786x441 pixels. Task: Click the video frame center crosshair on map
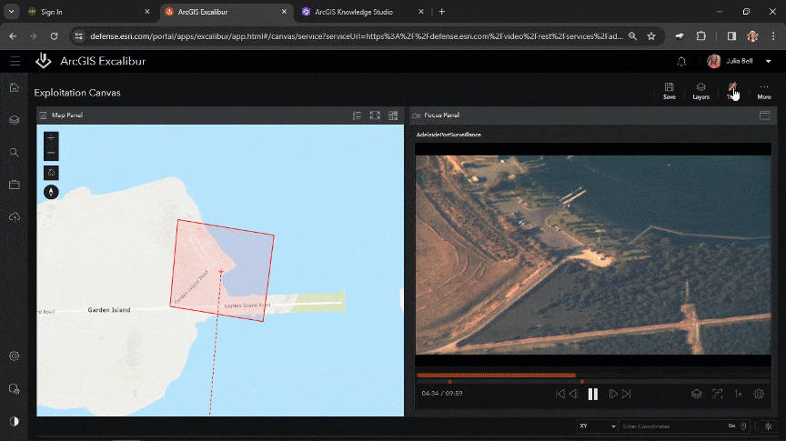click(x=221, y=272)
